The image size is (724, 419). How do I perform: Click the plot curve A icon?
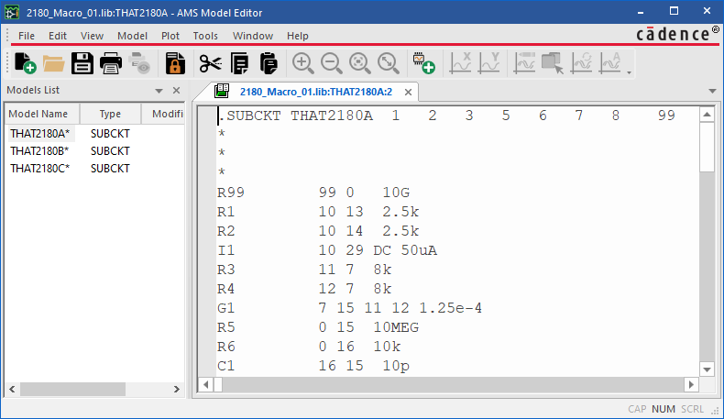[x=610, y=63]
